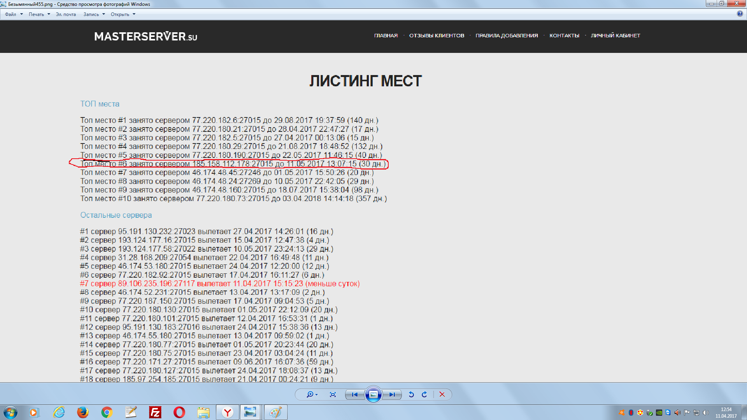
Task: Switch to Yandex Browser on taskbar
Action: [x=228, y=412]
